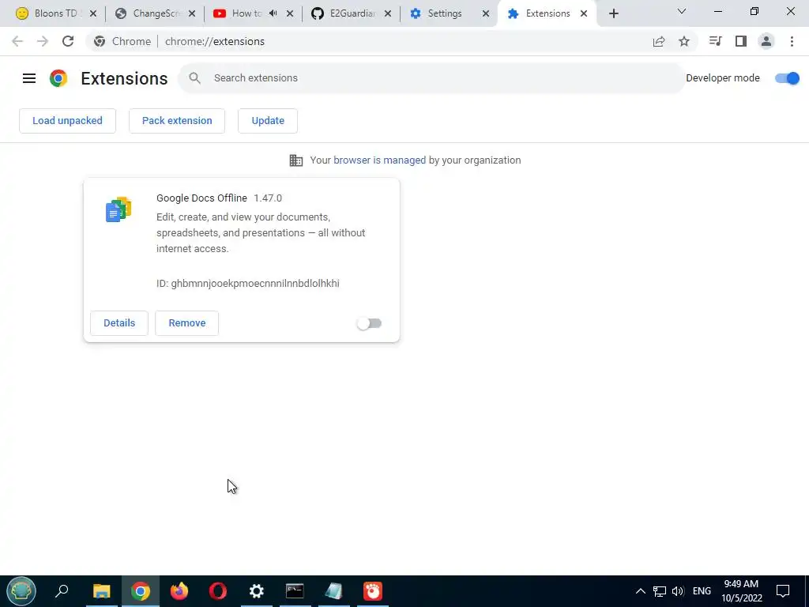Click the managed organization building icon

296,160
